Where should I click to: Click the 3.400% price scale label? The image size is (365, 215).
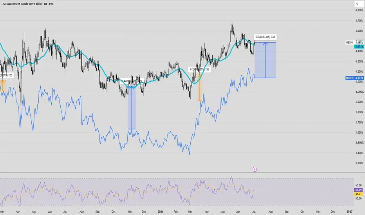pyautogui.click(x=359, y=153)
